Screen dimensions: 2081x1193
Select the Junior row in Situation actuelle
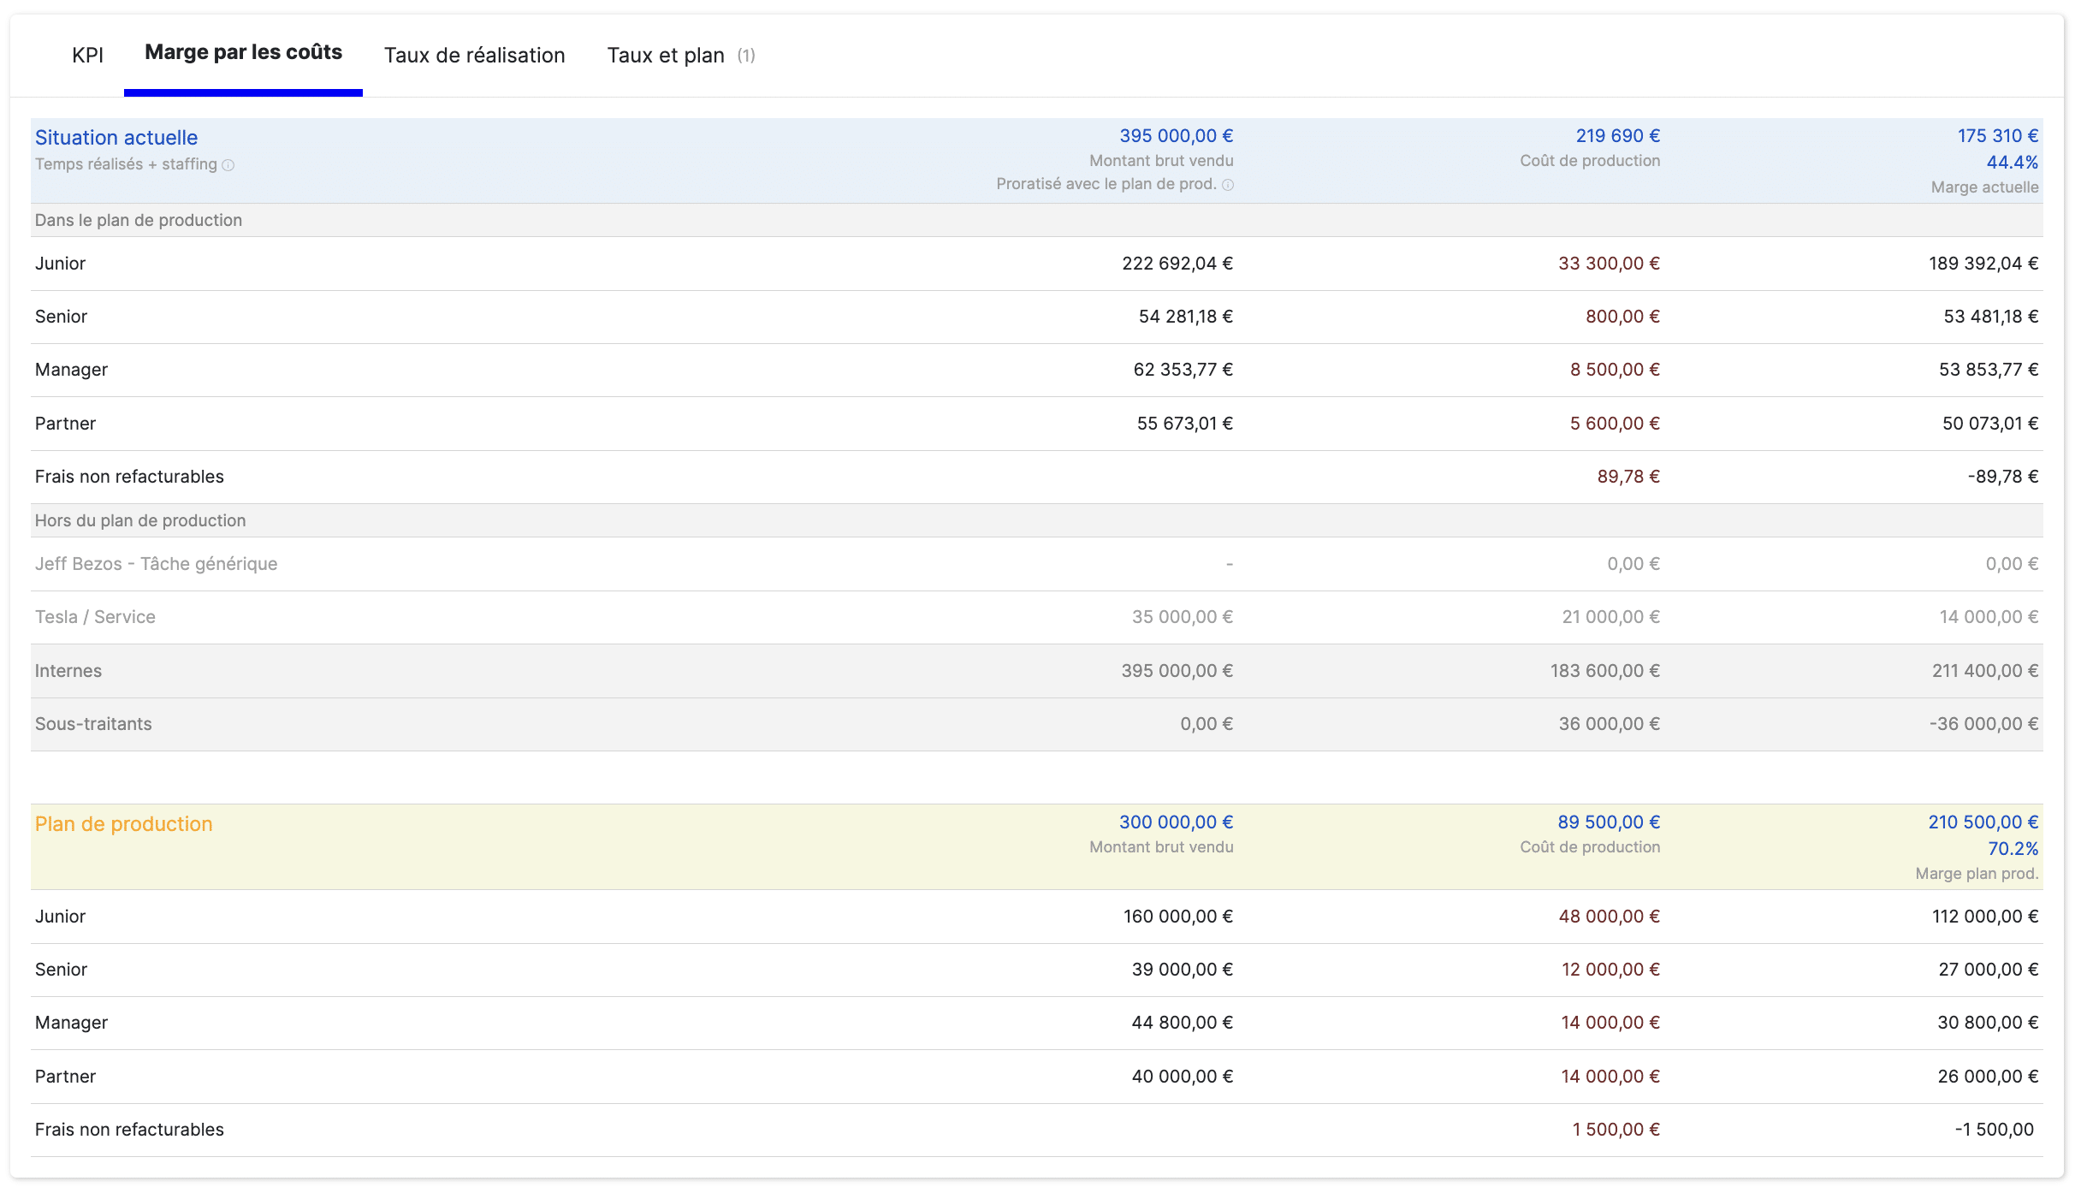pos(1036,264)
